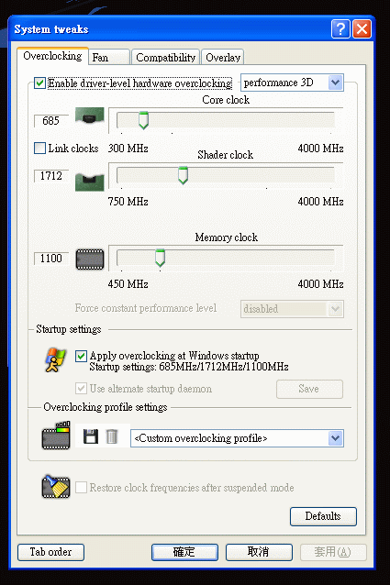Open the Compatibility tab

click(166, 58)
